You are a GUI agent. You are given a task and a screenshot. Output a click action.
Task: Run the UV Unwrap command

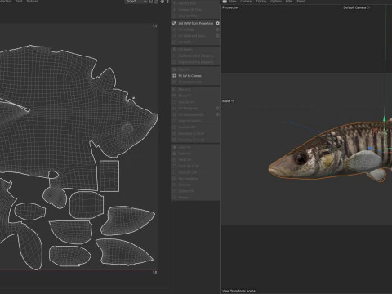point(186,29)
